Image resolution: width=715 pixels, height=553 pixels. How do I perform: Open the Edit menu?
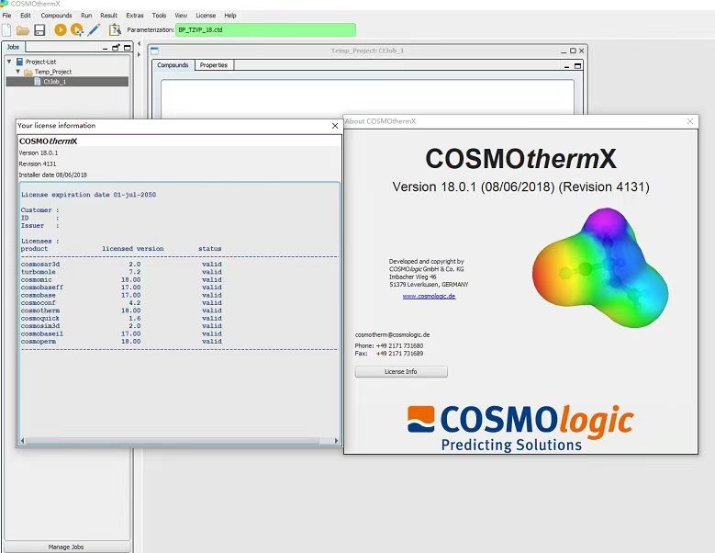[26, 16]
